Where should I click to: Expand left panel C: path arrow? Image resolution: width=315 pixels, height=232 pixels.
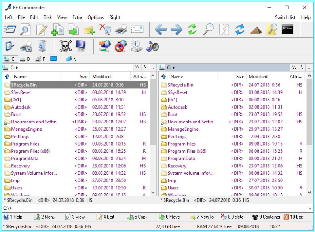(17, 68)
